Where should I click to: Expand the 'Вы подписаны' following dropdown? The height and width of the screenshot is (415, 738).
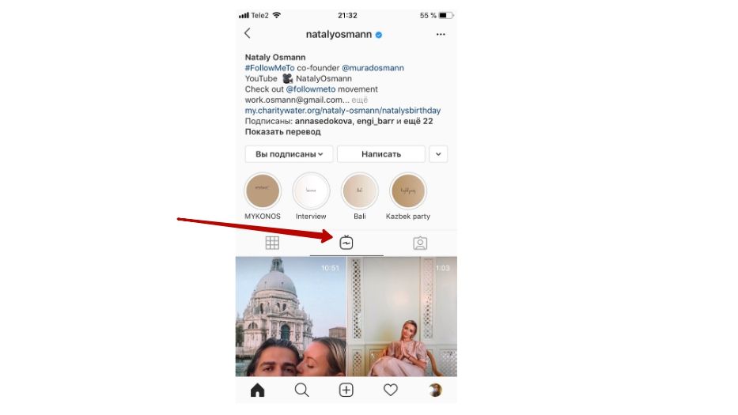[x=289, y=154]
